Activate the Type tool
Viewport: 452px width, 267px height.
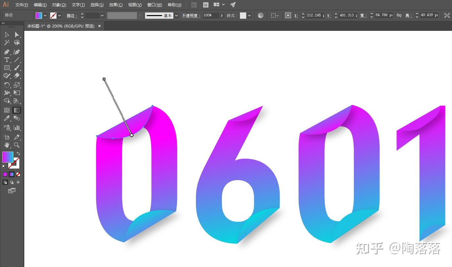7,60
